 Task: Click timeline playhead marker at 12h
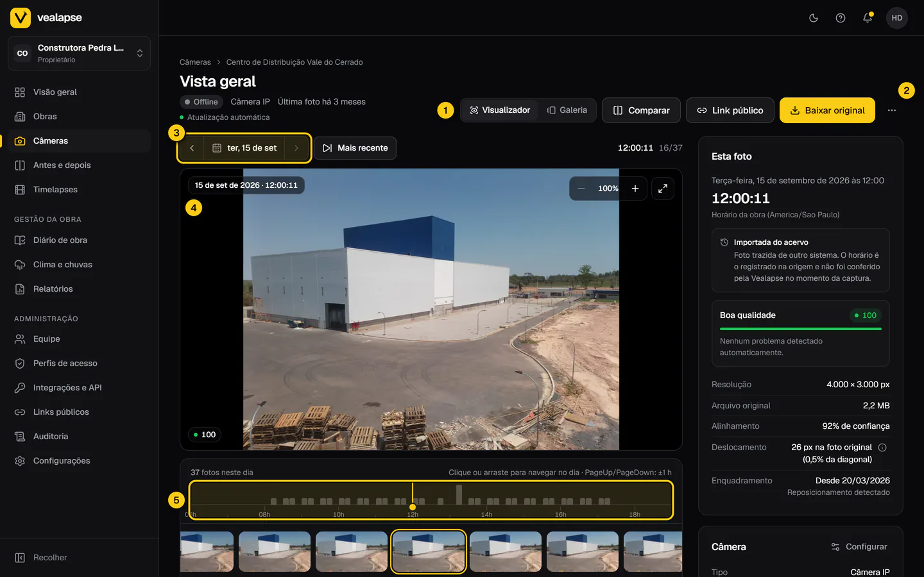click(413, 507)
